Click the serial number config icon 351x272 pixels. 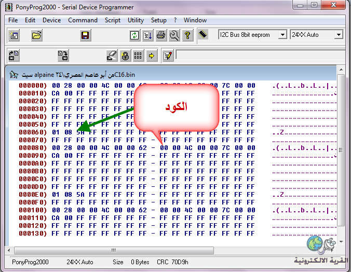click(x=138, y=56)
